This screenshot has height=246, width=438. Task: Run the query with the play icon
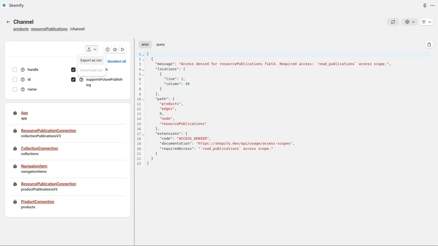(122, 49)
